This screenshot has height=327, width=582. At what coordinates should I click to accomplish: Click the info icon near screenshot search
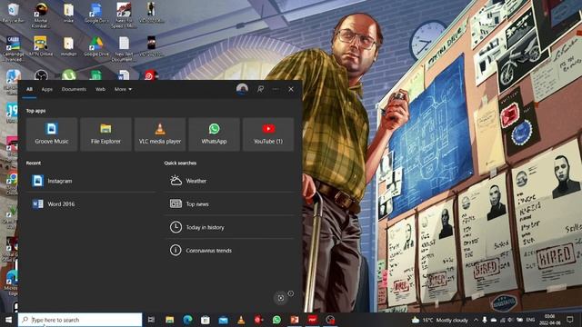(x=291, y=293)
